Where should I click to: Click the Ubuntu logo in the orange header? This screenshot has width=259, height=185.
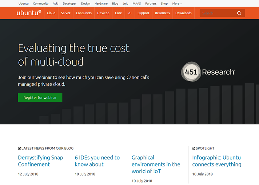(29, 13)
